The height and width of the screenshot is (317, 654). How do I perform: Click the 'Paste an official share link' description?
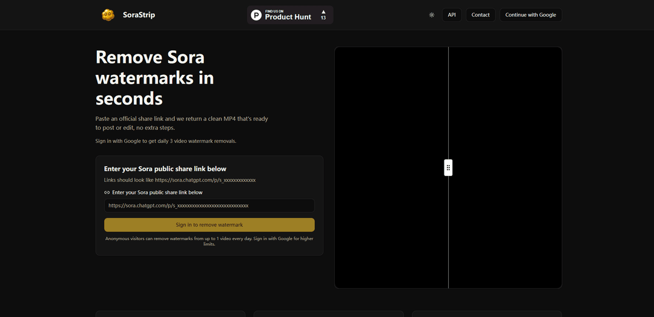182,123
